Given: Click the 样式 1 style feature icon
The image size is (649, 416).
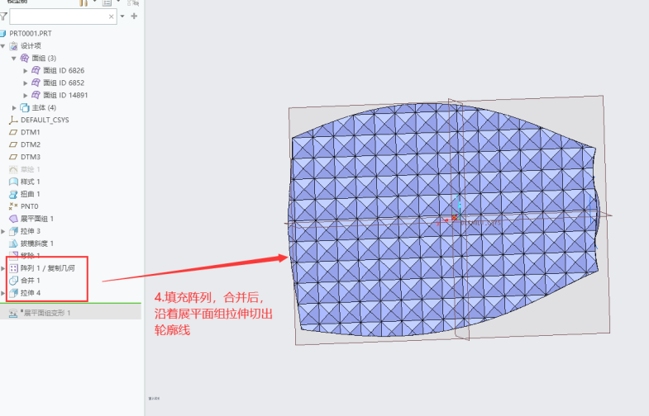Looking at the screenshot, I should click(x=12, y=182).
